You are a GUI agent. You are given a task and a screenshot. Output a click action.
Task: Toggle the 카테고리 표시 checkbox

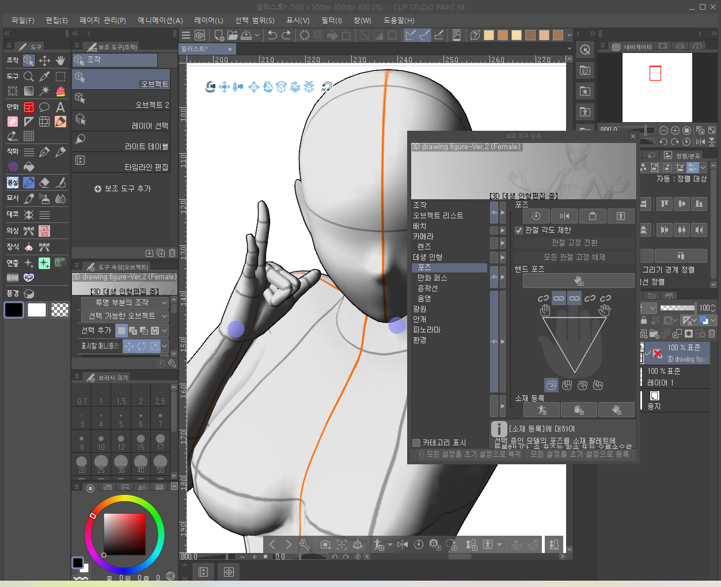click(416, 443)
